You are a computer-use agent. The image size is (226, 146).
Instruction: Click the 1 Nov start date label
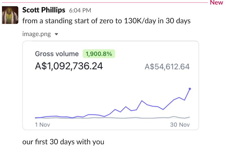click(x=42, y=125)
